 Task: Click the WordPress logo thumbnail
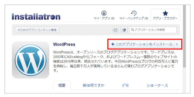(x=30, y=60)
